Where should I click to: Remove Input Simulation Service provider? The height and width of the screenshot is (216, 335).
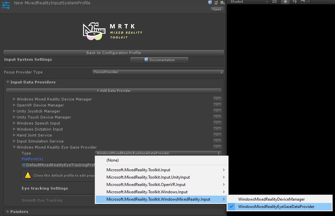tap(217, 141)
